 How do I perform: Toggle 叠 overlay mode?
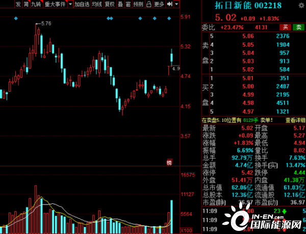(120, 4)
